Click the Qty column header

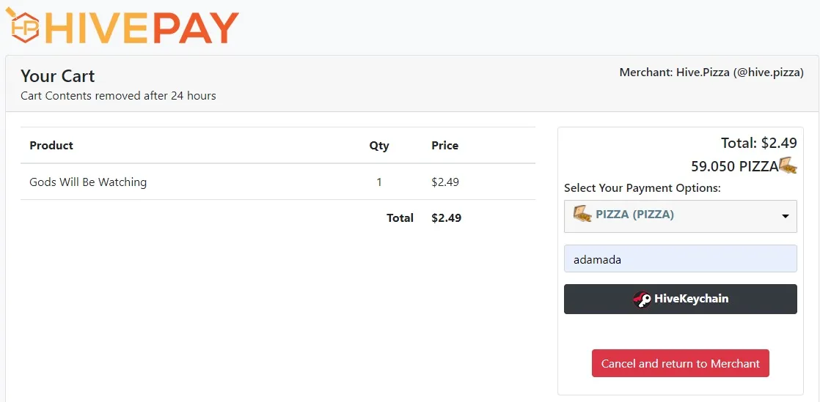379,146
